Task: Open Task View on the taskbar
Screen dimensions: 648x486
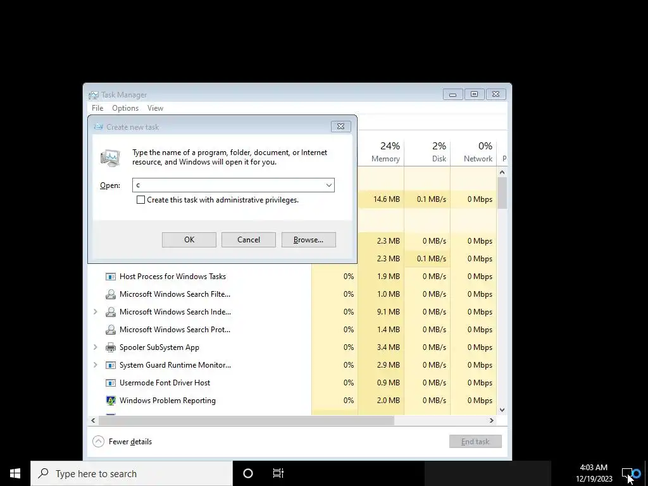Action: (278, 473)
